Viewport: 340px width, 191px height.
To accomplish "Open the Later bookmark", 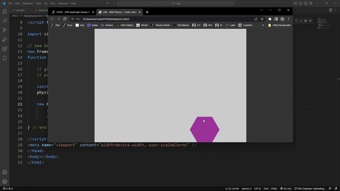I will (x=231, y=25).
